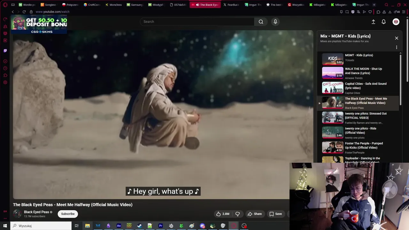The height and width of the screenshot is (230, 409).
Task: Open After Effects from the taskbar
Action: 119,226
